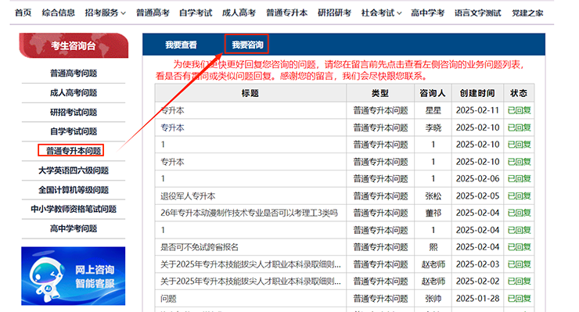
Task: Select 中小学教师资格笔试问题 in the sidebar
Action: coord(74,209)
